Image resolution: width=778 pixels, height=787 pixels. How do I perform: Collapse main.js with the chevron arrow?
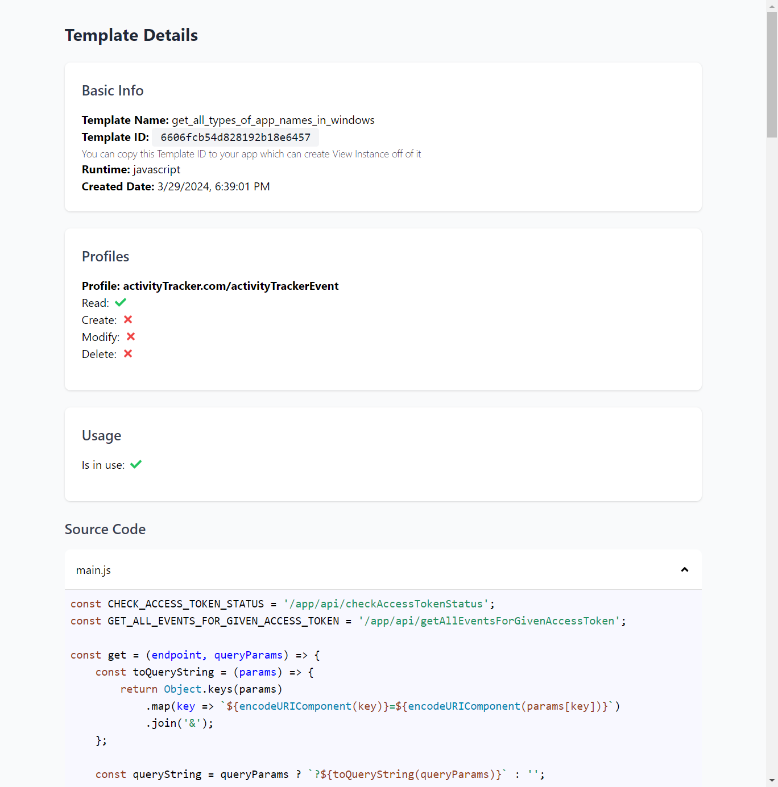(x=685, y=569)
